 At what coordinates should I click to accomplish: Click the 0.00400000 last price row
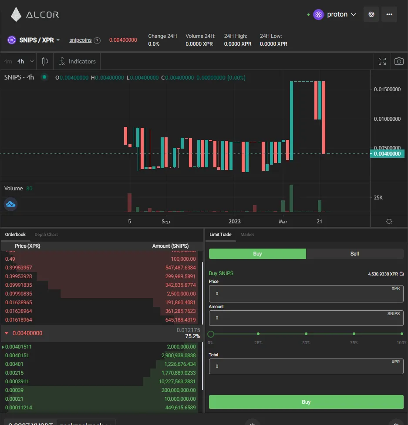(101, 333)
